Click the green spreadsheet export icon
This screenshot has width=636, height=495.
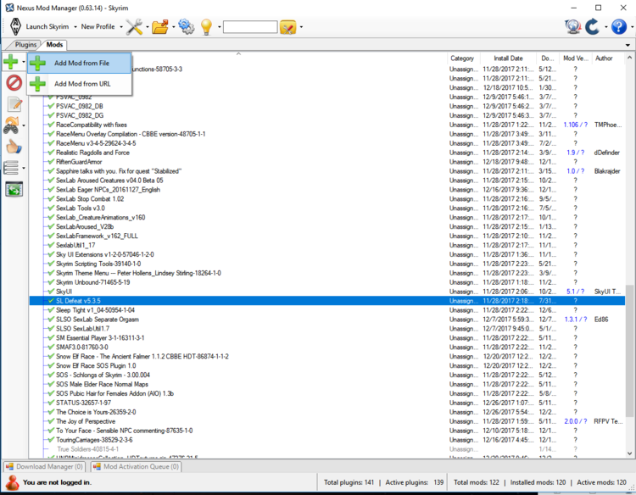coord(14,189)
